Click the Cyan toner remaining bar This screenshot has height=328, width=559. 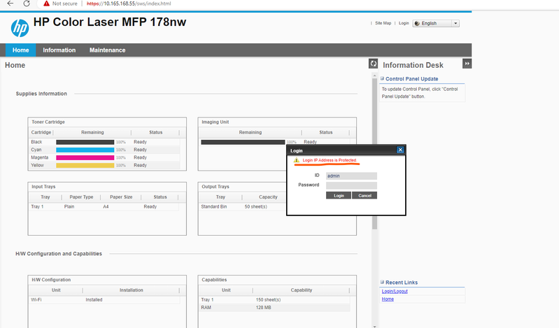pos(85,150)
